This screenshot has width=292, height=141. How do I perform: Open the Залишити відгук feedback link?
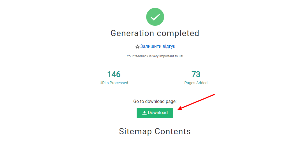pyautogui.click(x=158, y=46)
